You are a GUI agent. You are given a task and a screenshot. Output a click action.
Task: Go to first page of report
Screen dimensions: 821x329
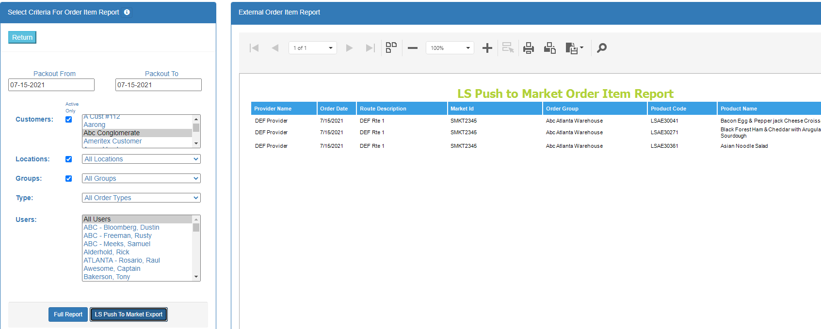tap(254, 48)
